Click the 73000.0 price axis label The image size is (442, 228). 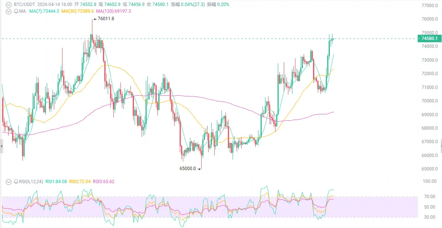point(429,60)
